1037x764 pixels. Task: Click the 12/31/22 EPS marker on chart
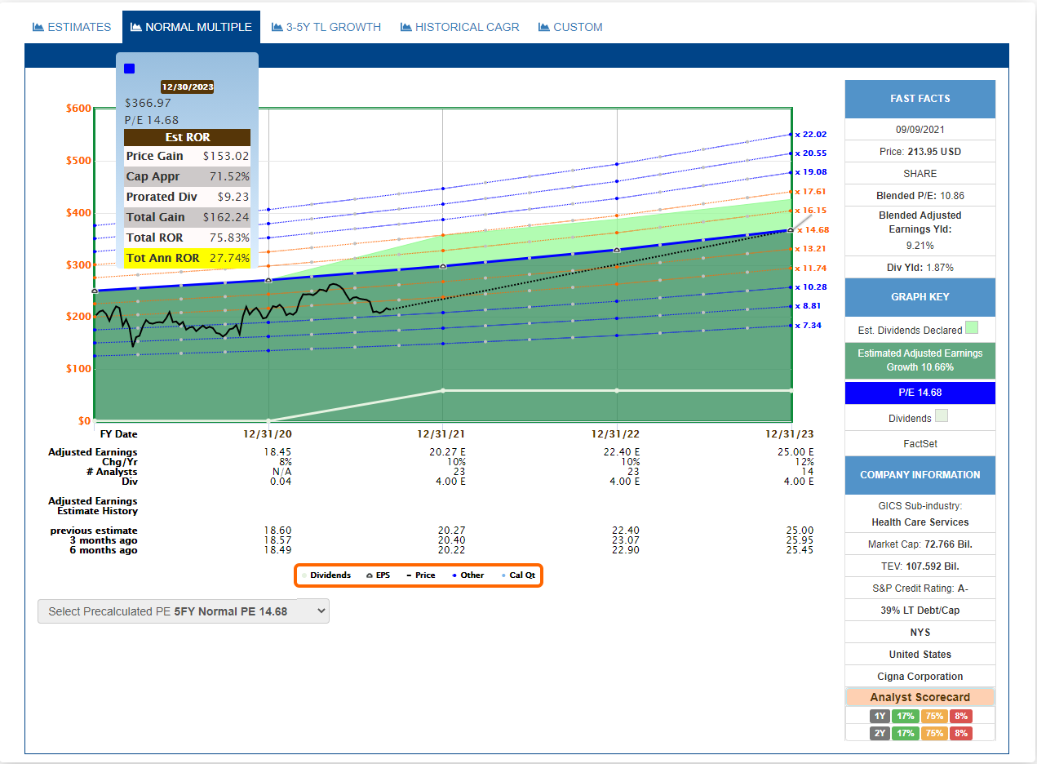pyautogui.click(x=617, y=250)
